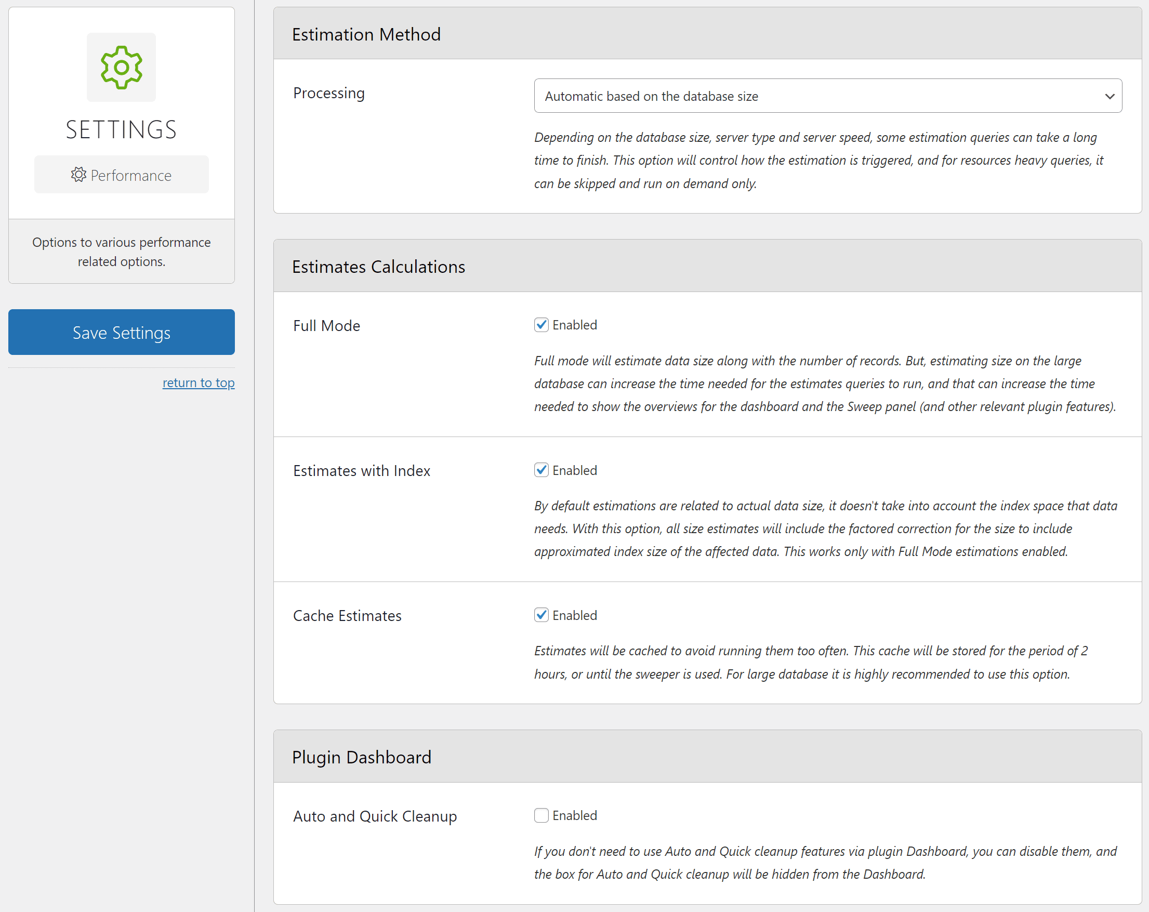Click the Enabled label for Estimates with Index

click(x=575, y=471)
